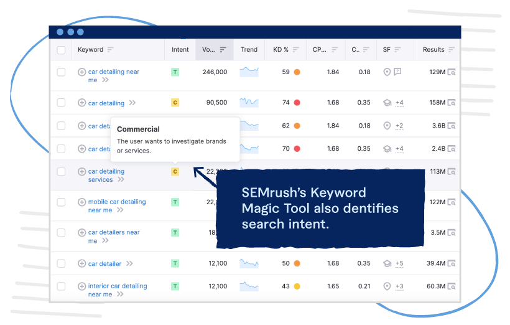
Task: Open SERP view icon for 60.3M results
Action: tap(452, 286)
